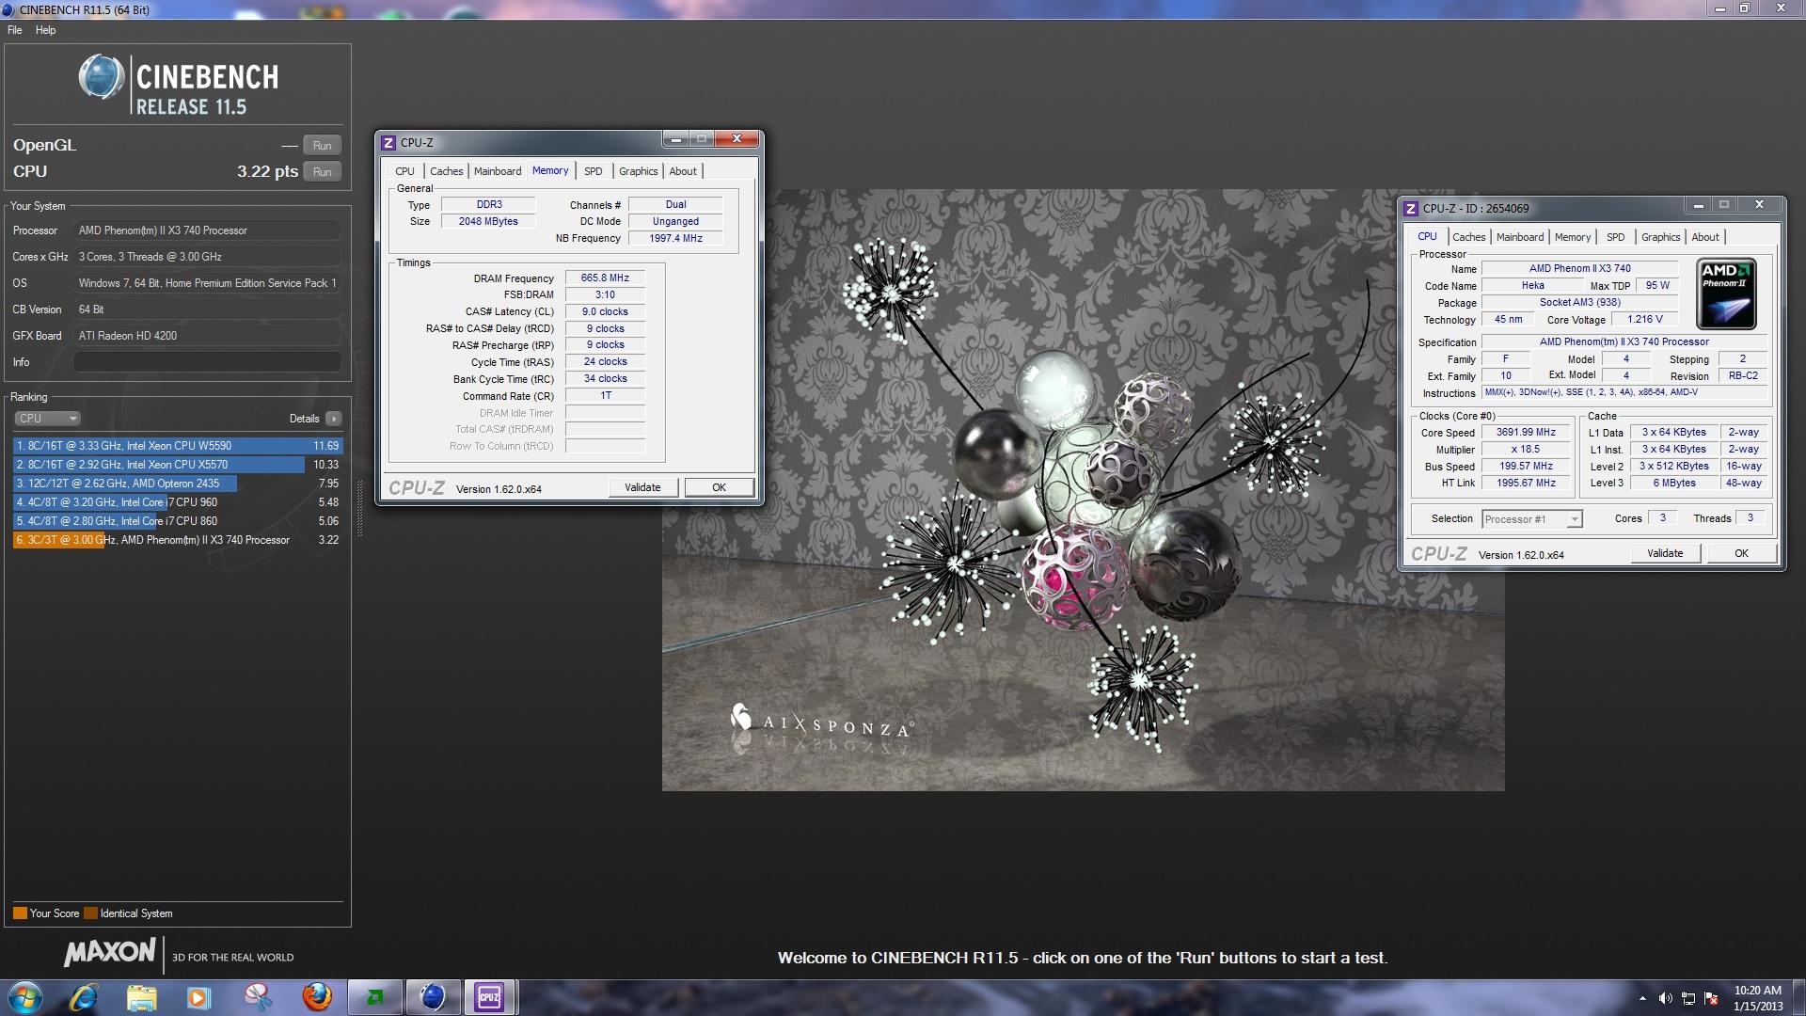This screenshot has width=1806, height=1016.
Task: Launch Firefox from the taskbar
Action: [317, 997]
